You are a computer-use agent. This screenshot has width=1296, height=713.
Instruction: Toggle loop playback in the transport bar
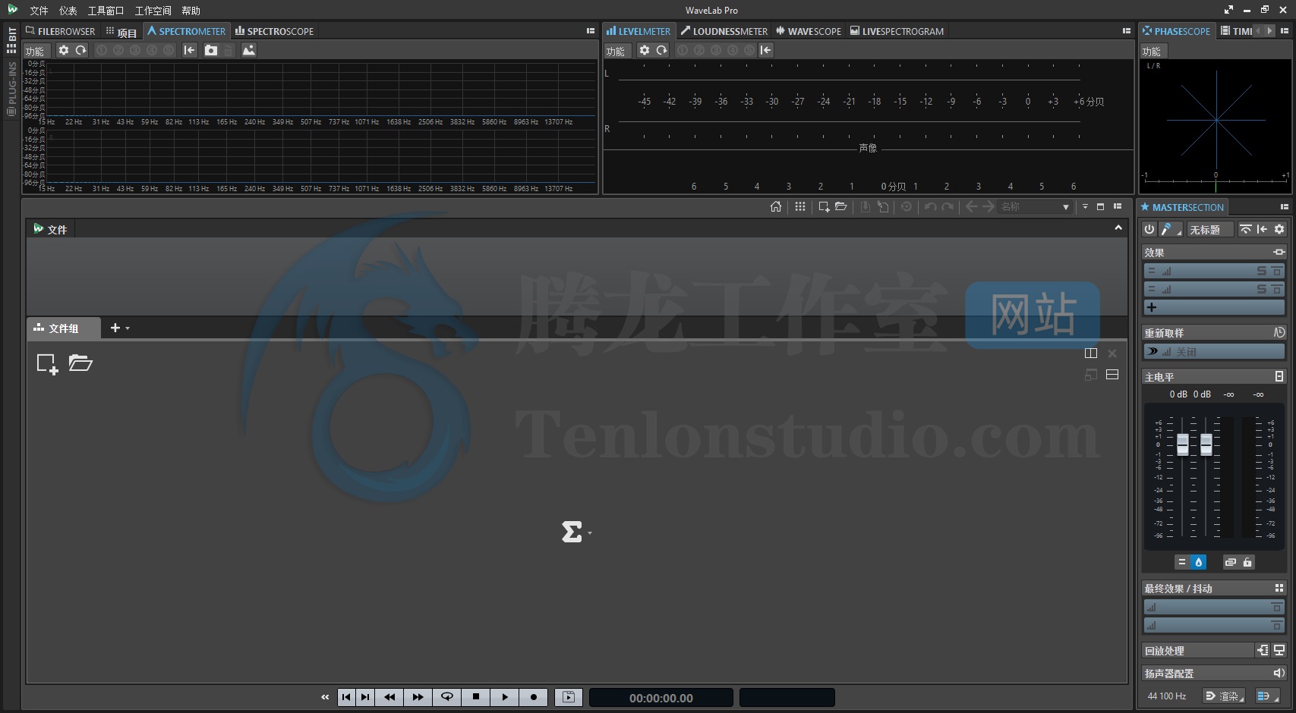click(x=447, y=697)
